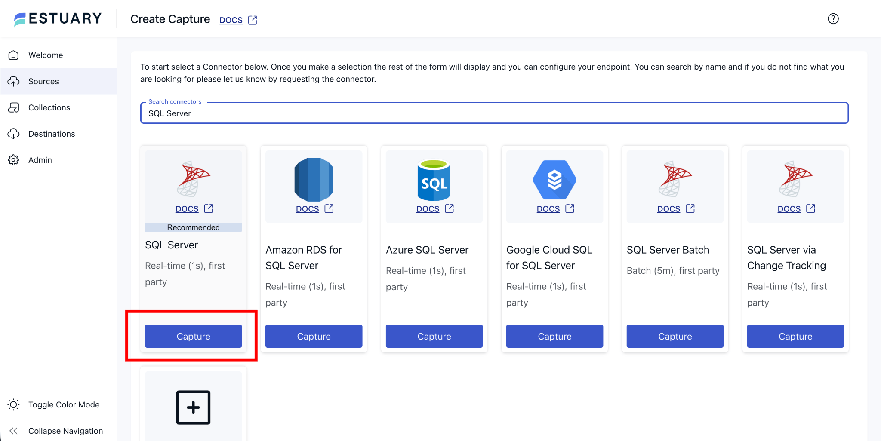
Task: Click the "Google Cloud SQL for SQL Server" title
Action: (549, 257)
